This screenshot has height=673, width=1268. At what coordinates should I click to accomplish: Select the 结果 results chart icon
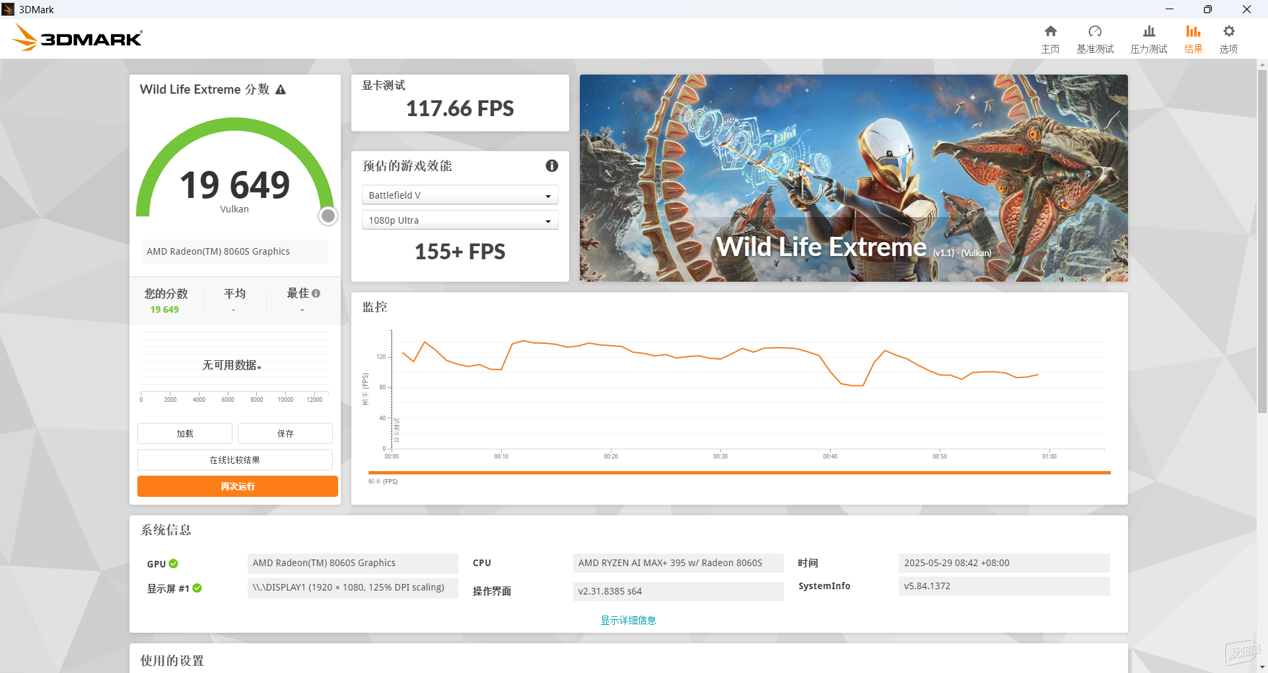[x=1193, y=31]
